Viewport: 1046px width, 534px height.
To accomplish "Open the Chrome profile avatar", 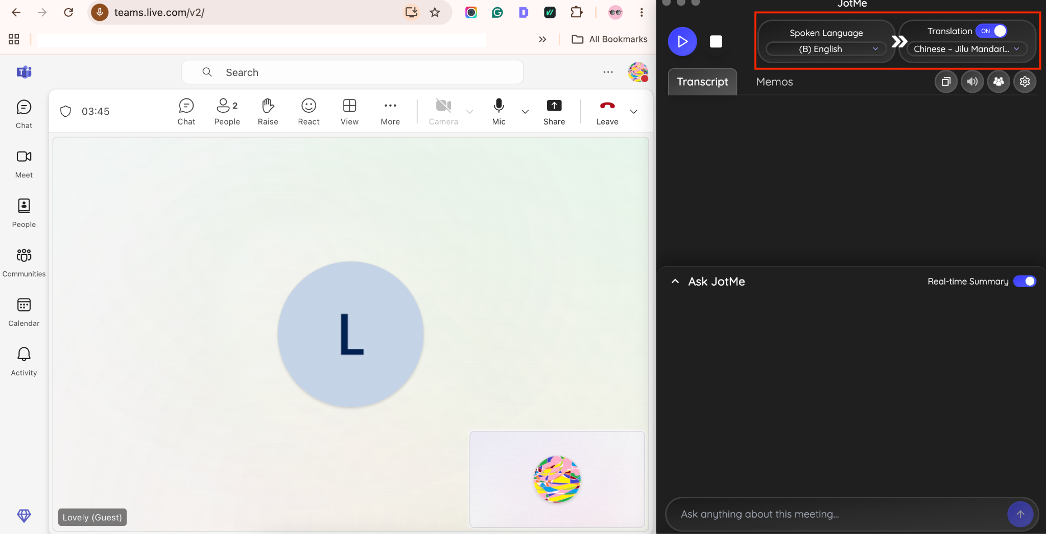I will click(x=615, y=12).
